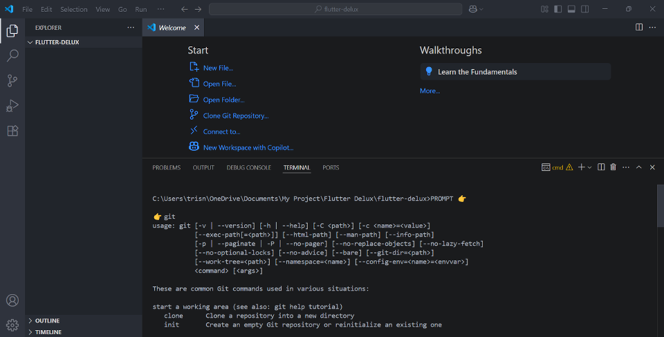This screenshot has width=664, height=337.
Task: Open Run and Debug view
Action: (x=12, y=105)
